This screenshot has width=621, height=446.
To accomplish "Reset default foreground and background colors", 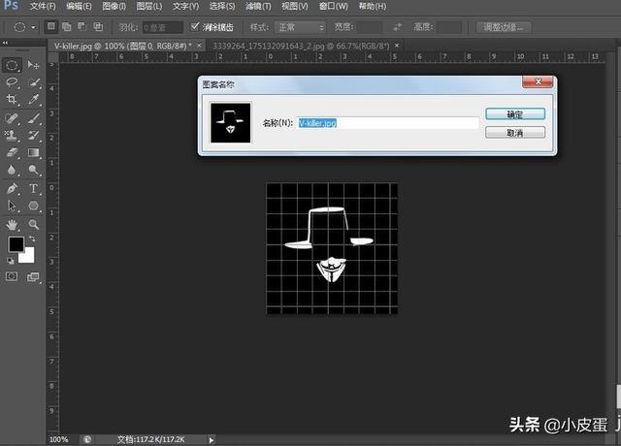I will point(11,261).
